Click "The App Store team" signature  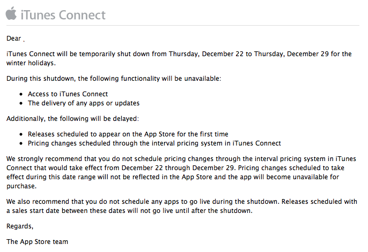pos(38,242)
